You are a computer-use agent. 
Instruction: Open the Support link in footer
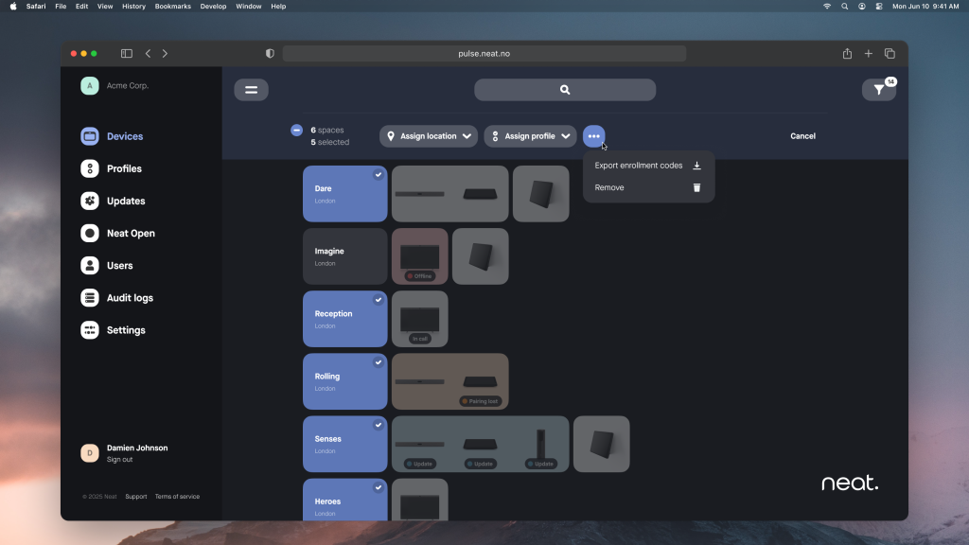(x=136, y=497)
